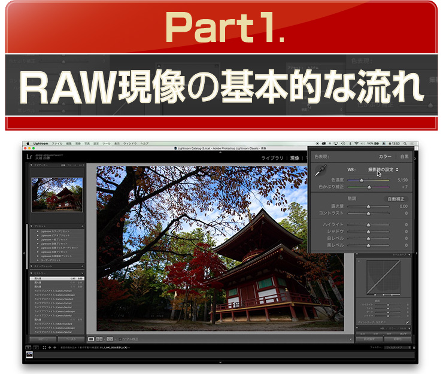
Task: Expand the Lightroom カラープリセット folder
Action: (x=38, y=232)
